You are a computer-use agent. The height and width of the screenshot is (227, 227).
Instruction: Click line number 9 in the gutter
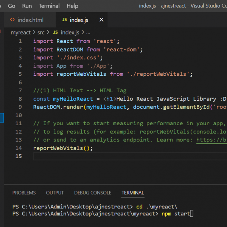pos(20,107)
